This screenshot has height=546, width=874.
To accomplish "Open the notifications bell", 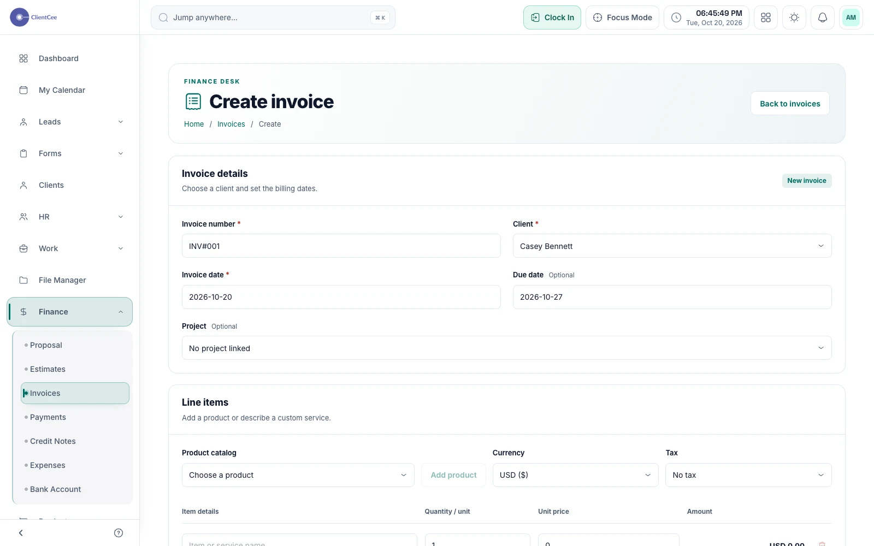I will click(x=823, y=17).
